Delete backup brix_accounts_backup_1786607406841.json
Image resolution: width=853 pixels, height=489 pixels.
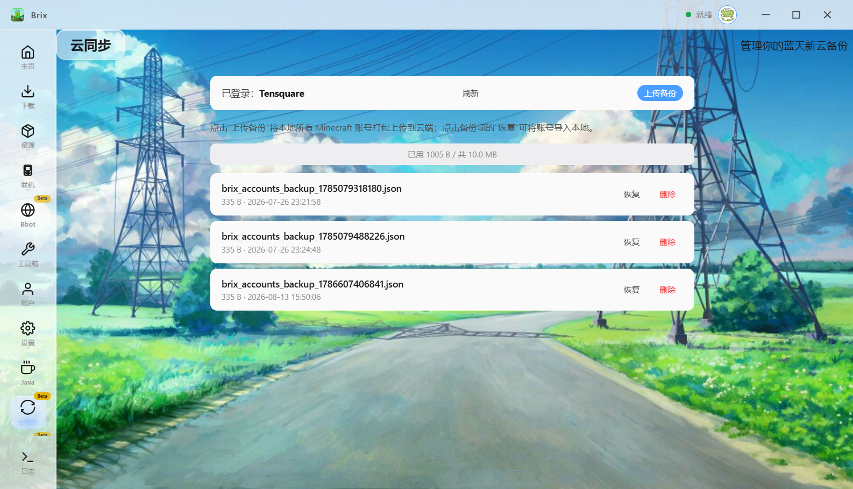[667, 290]
